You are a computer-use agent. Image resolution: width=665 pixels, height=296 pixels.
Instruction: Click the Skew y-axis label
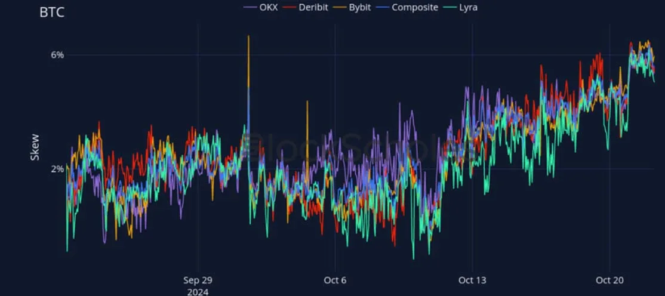click(35, 147)
